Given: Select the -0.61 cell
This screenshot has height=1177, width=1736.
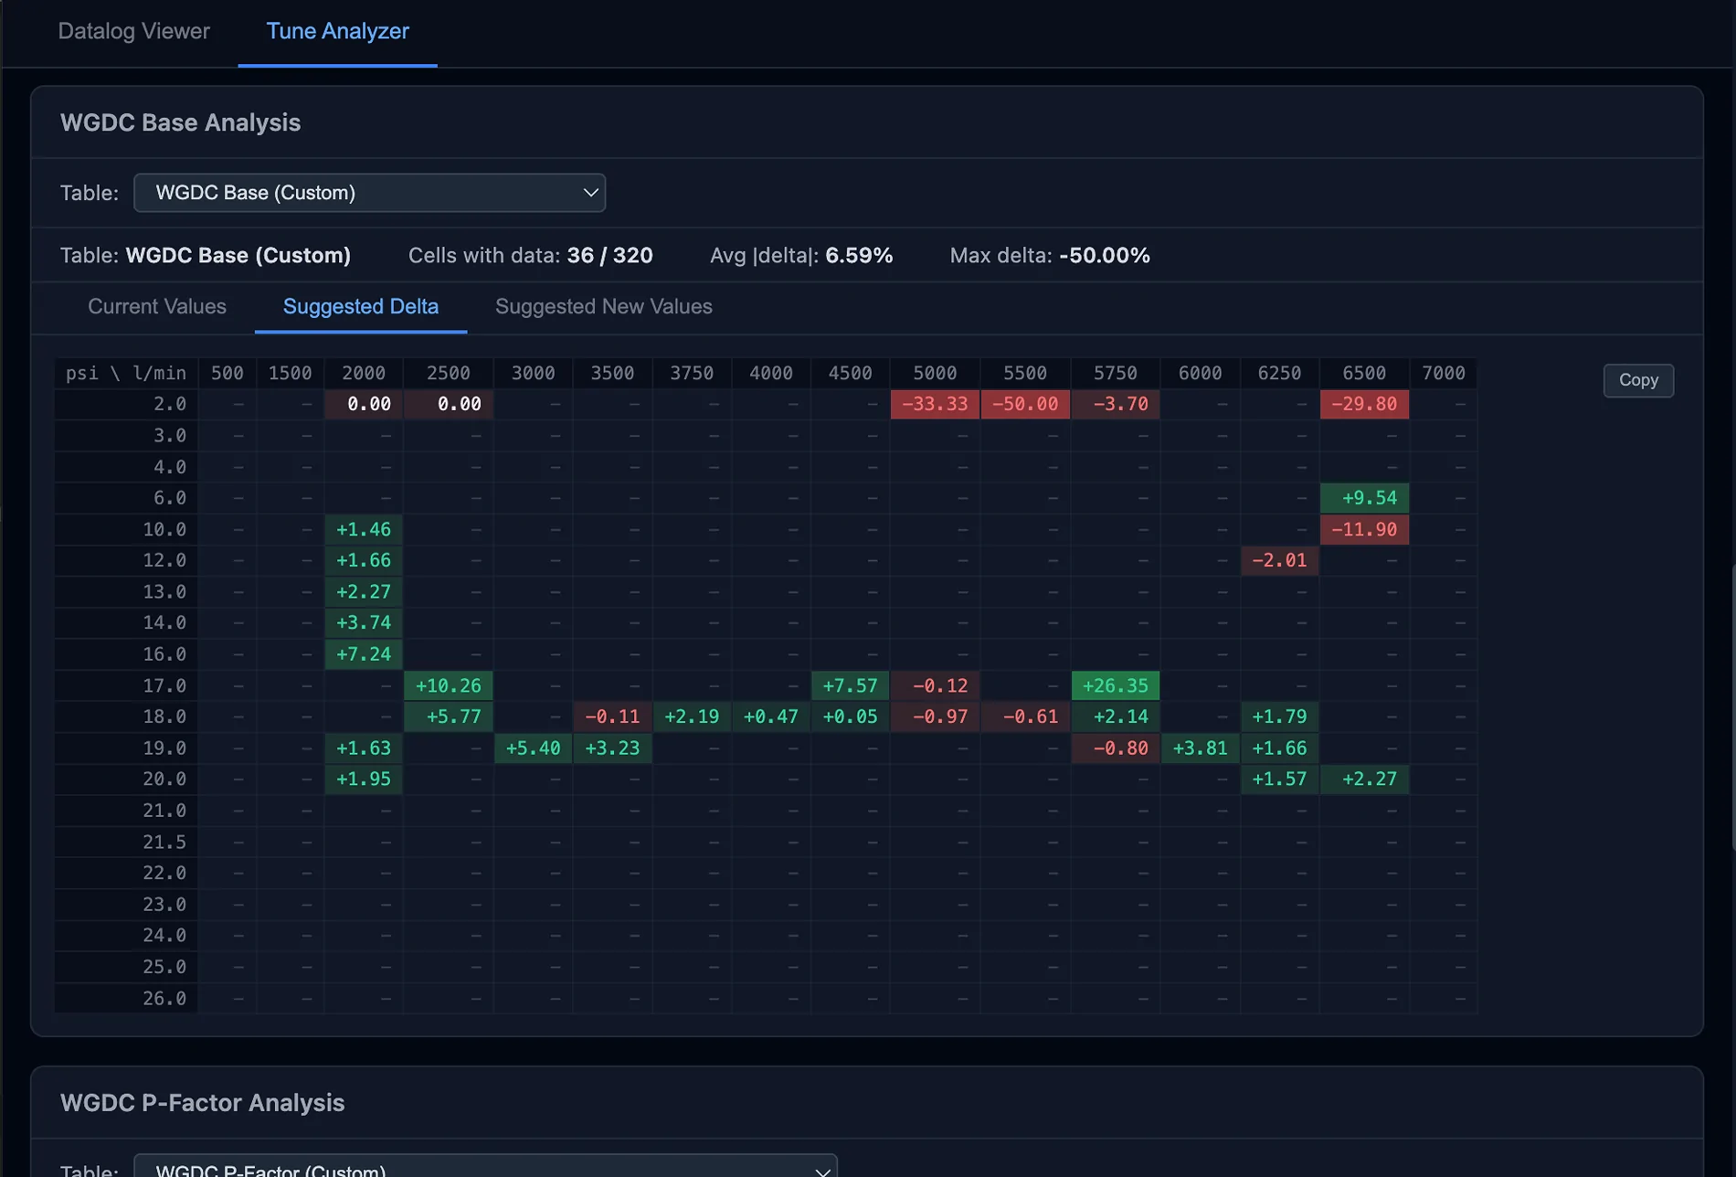Looking at the screenshot, I should (1025, 716).
